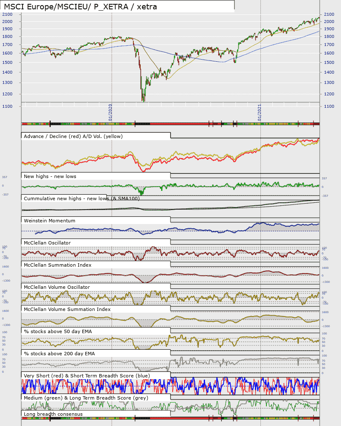Screen dimensions: 341x426
Task: Click the Cummulative new highs - new lows label
Action: [81, 199]
